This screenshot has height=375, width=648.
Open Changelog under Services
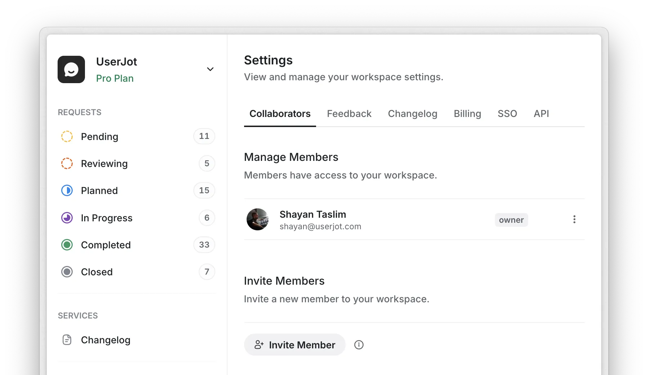point(137,340)
